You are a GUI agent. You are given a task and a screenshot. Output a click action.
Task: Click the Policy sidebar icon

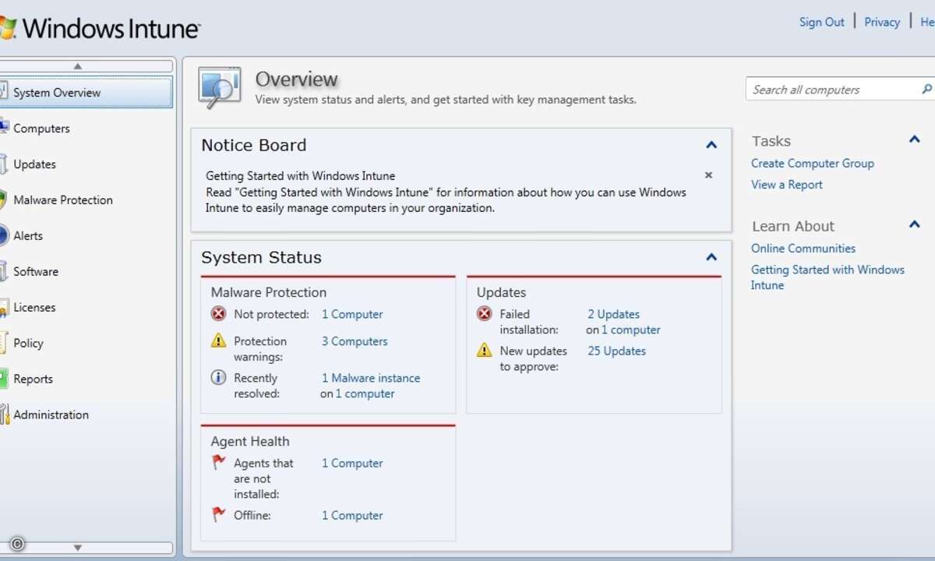point(4,342)
